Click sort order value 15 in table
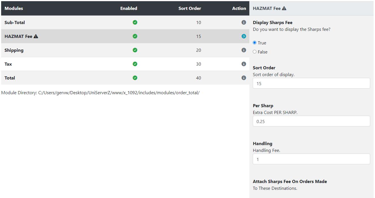The width and height of the screenshot is (375, 198). pos(199,36)
